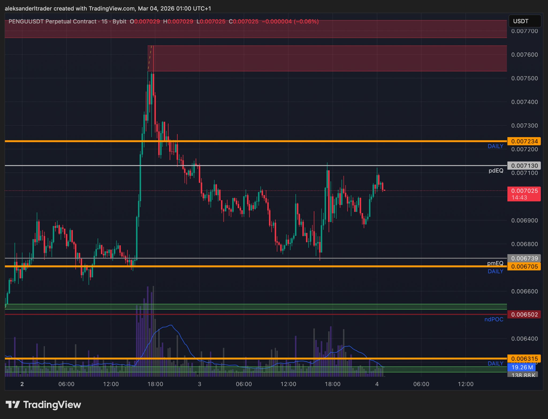Click the day 4 time axis marker
The image size is (548, 419).
coord(377,384)
